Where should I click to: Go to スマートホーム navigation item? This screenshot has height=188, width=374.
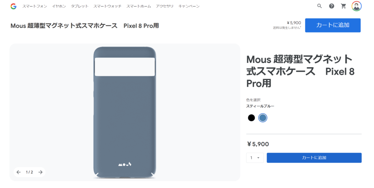pyautogui.click(x=138, y=7)
